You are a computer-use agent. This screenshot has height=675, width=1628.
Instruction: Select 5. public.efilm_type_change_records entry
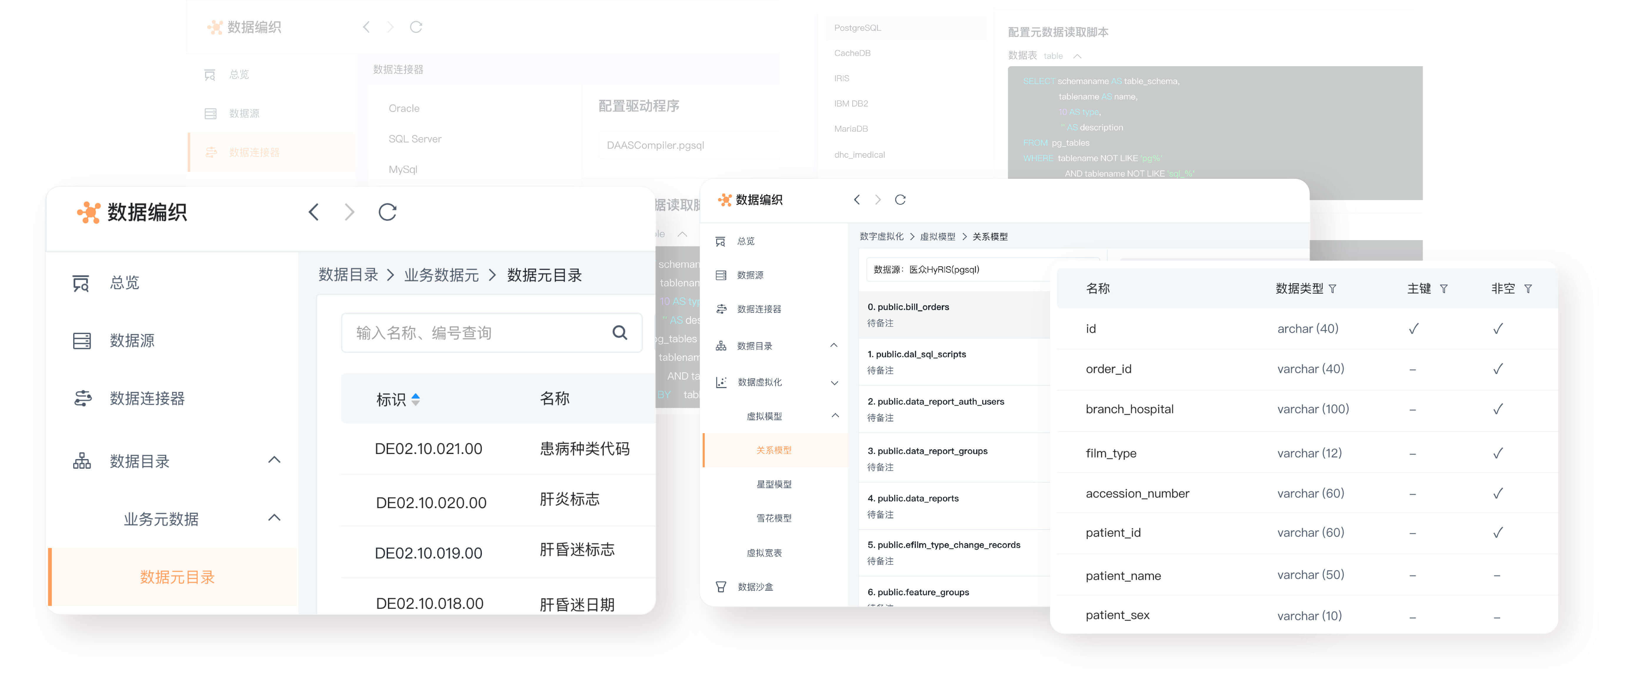tap(954, 552)
